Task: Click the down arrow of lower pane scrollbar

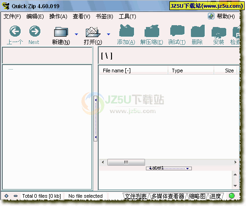Action: coord(235,186)
